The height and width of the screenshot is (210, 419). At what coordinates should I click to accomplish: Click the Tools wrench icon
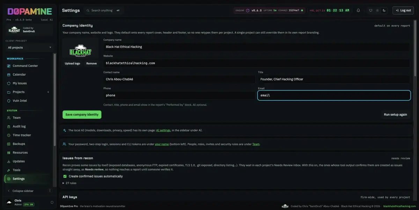[9, 170]
